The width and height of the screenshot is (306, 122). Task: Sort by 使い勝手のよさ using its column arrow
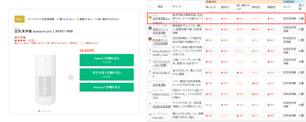[x=243, y=12]
